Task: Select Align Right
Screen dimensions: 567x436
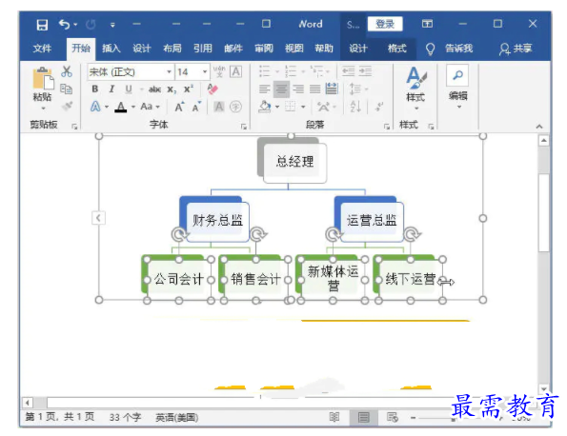Action: pos(298,89)
